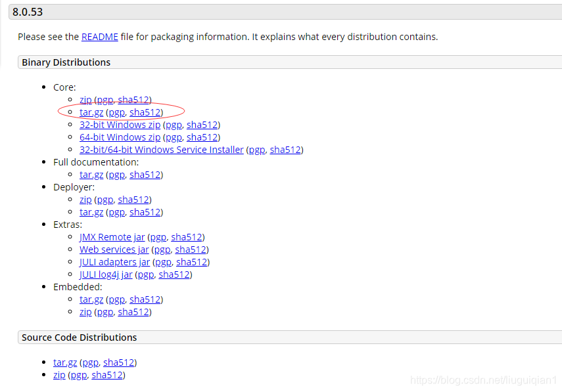
Task: Click the Binary Distributions heading
Action: [x=66, y=62]
